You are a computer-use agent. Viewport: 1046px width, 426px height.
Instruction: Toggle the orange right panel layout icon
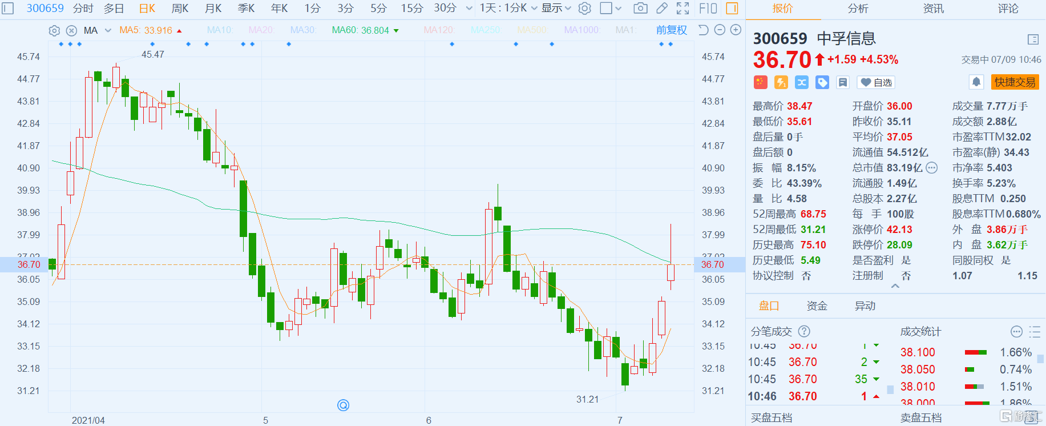(732, 8)
